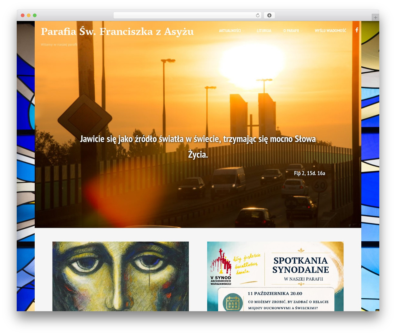Click the browser address bar
The image size is (396, 335).
coord(187,15)
